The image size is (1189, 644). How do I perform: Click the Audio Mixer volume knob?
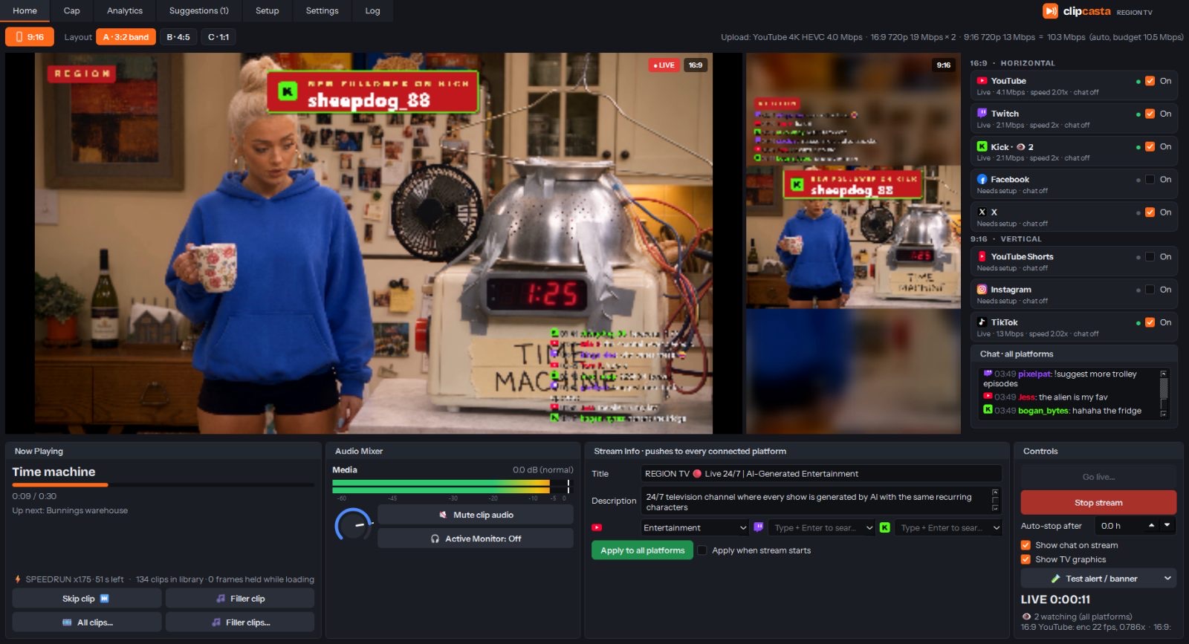tap(354, 526)
